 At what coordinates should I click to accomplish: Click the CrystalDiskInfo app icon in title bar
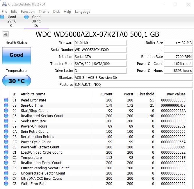[4, 4]
